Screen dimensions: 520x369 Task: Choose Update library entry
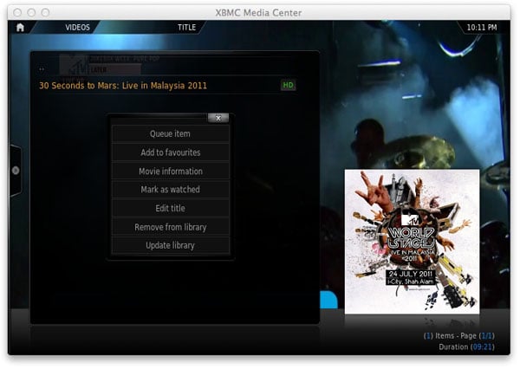(170, 246)
